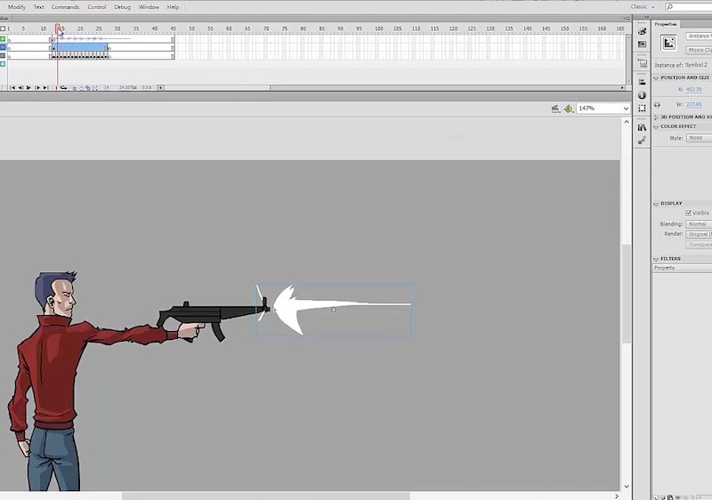The image size is (712, 500).
Task: Open the Color panel icon
Action: [x=642, y=31]
